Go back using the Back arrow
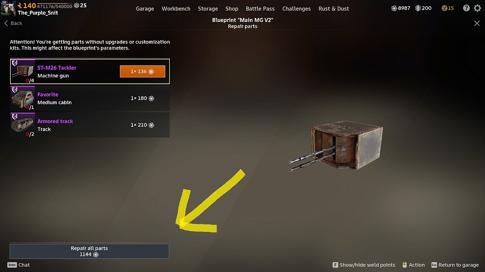 13,23
